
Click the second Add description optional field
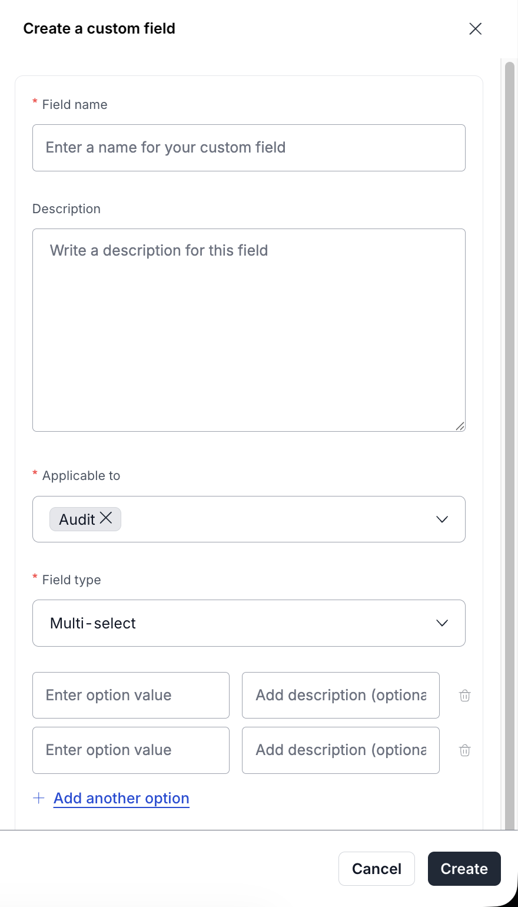pos(340,750)
